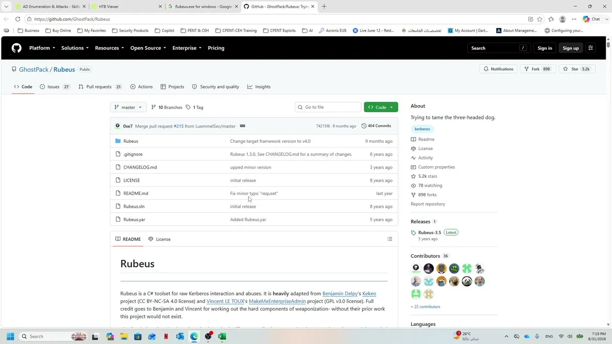Open Microsoft Store from the taskbar
Image resolution: width=612 pixels, height=344 pixels.
click(138, 336)
